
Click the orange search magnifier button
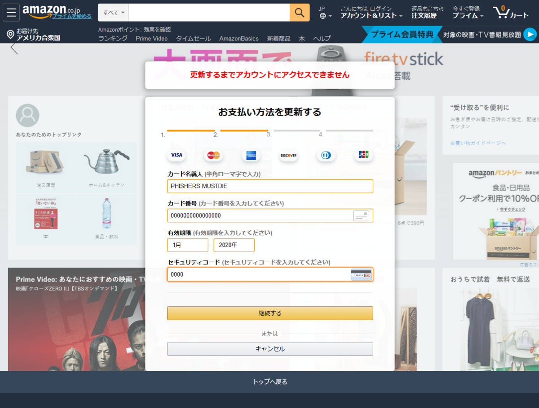coord(300,13)
